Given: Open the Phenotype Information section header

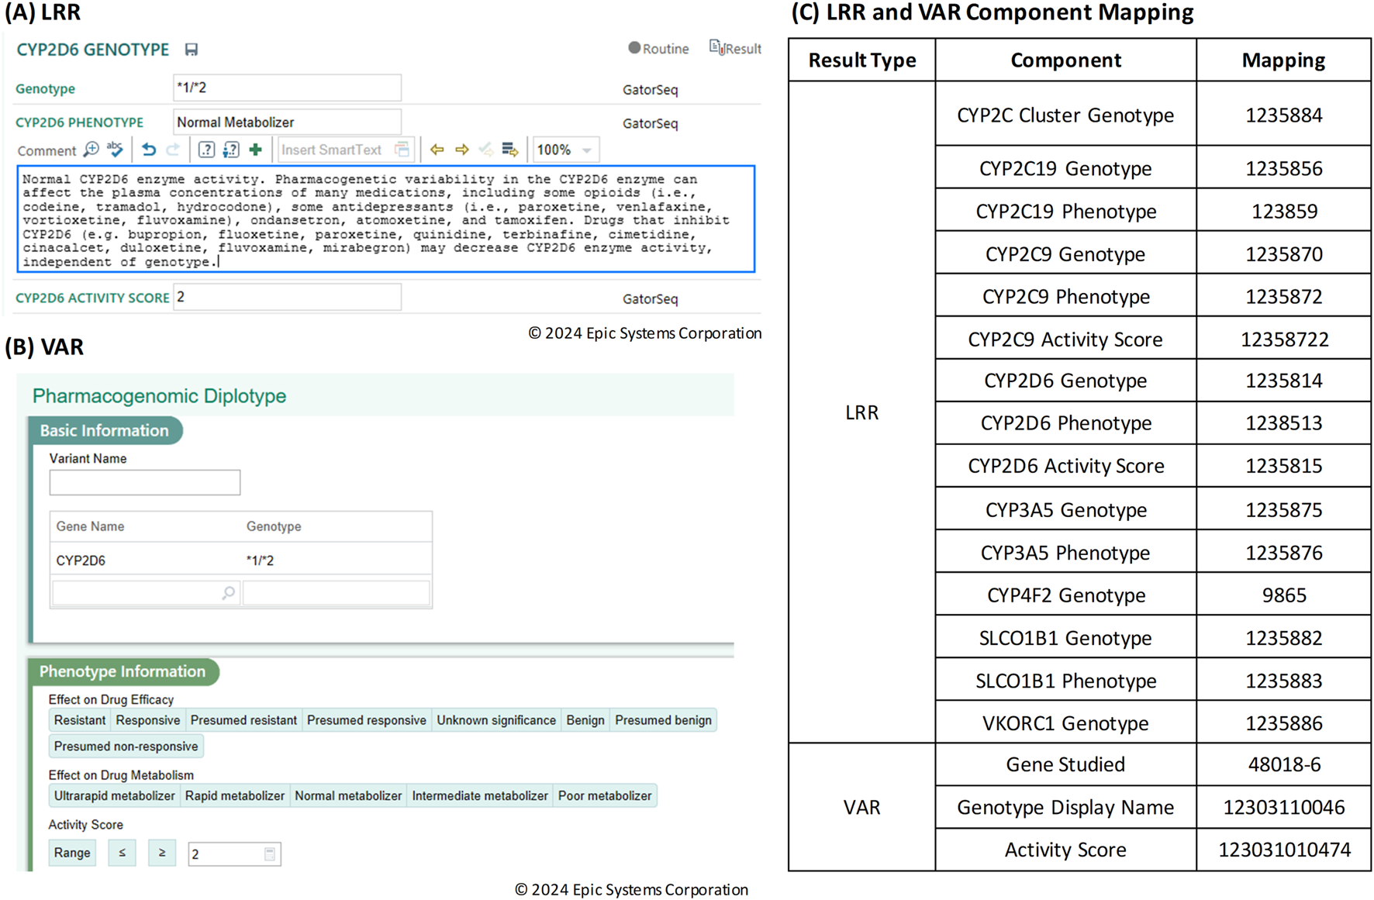Looking at the screenshot, I should (123, 671).
